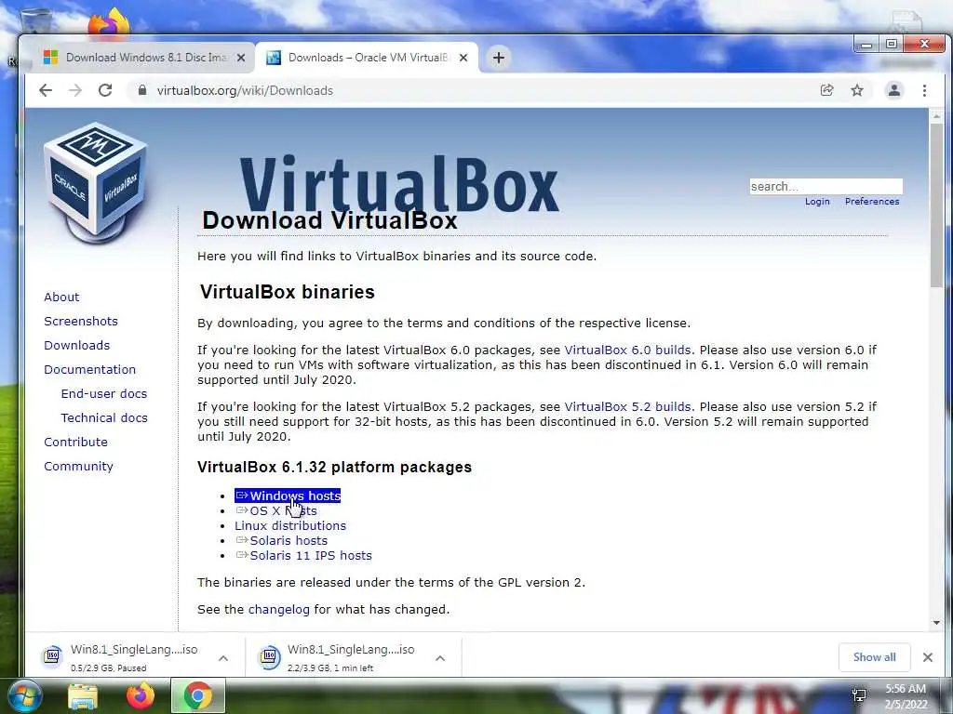Launch Firefox from the taskbar
The width and height of the screenshot is (953, 714).
(x=140, y=695)
